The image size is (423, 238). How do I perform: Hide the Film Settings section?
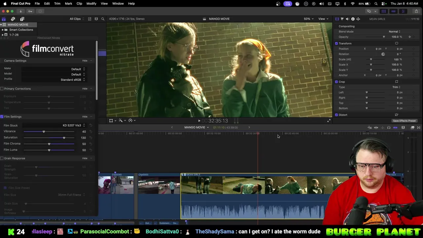click(x=85, y=117)
